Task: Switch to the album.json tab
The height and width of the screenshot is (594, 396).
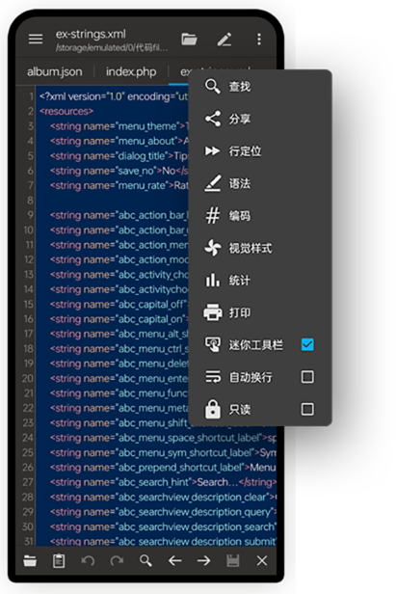Action: [55, 71]
